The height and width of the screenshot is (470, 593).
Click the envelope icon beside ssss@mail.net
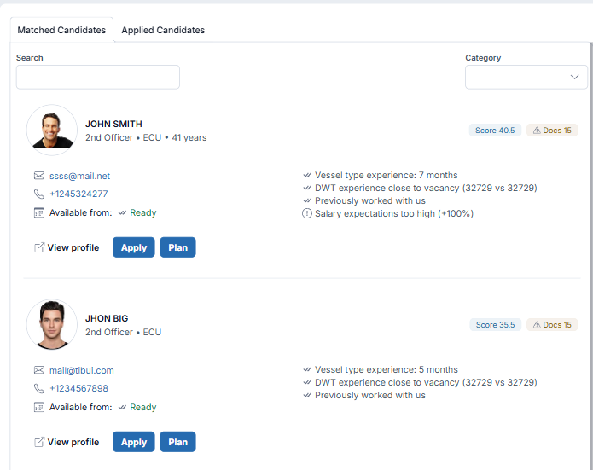click(39, 176)
